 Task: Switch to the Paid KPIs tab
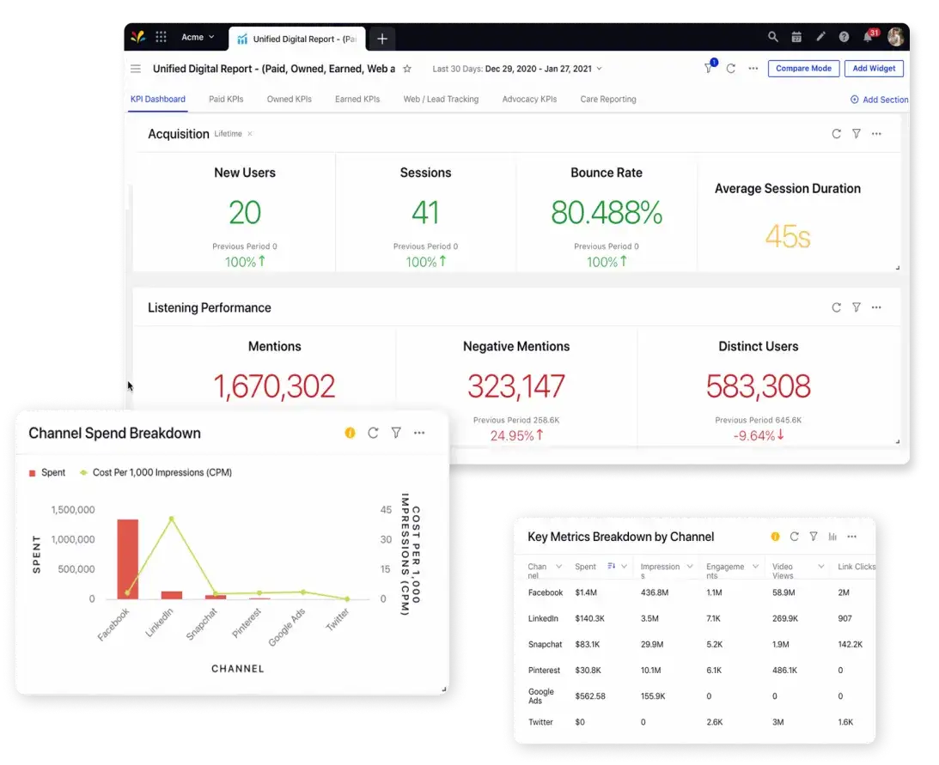(x=226, y=100)
